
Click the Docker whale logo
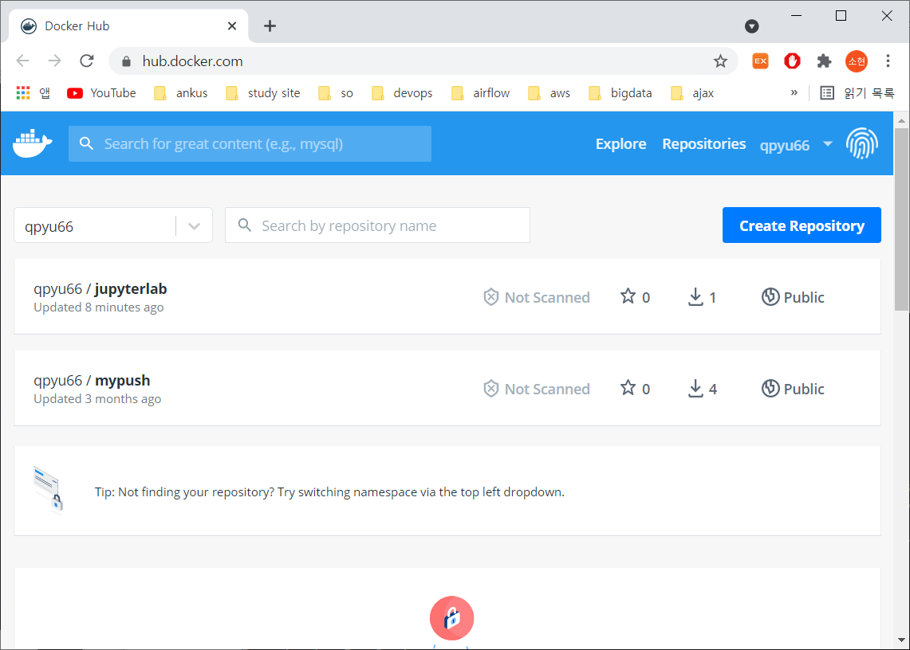point(33,143)
